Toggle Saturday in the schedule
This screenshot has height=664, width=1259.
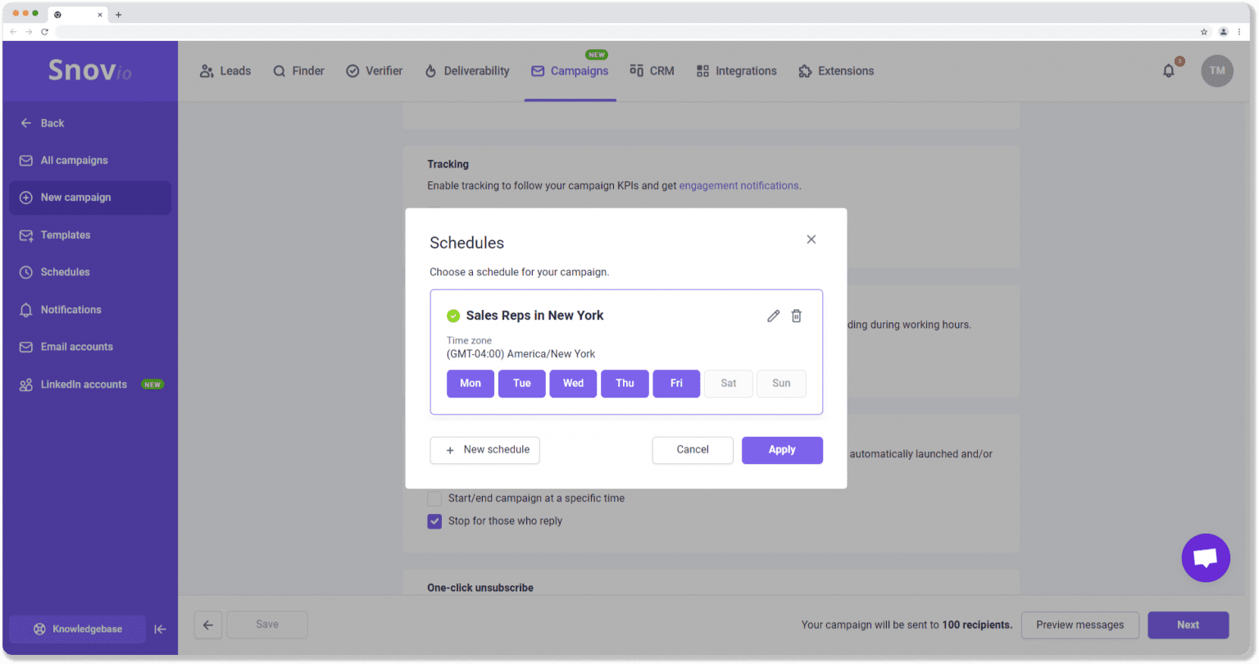pos(729,384)
